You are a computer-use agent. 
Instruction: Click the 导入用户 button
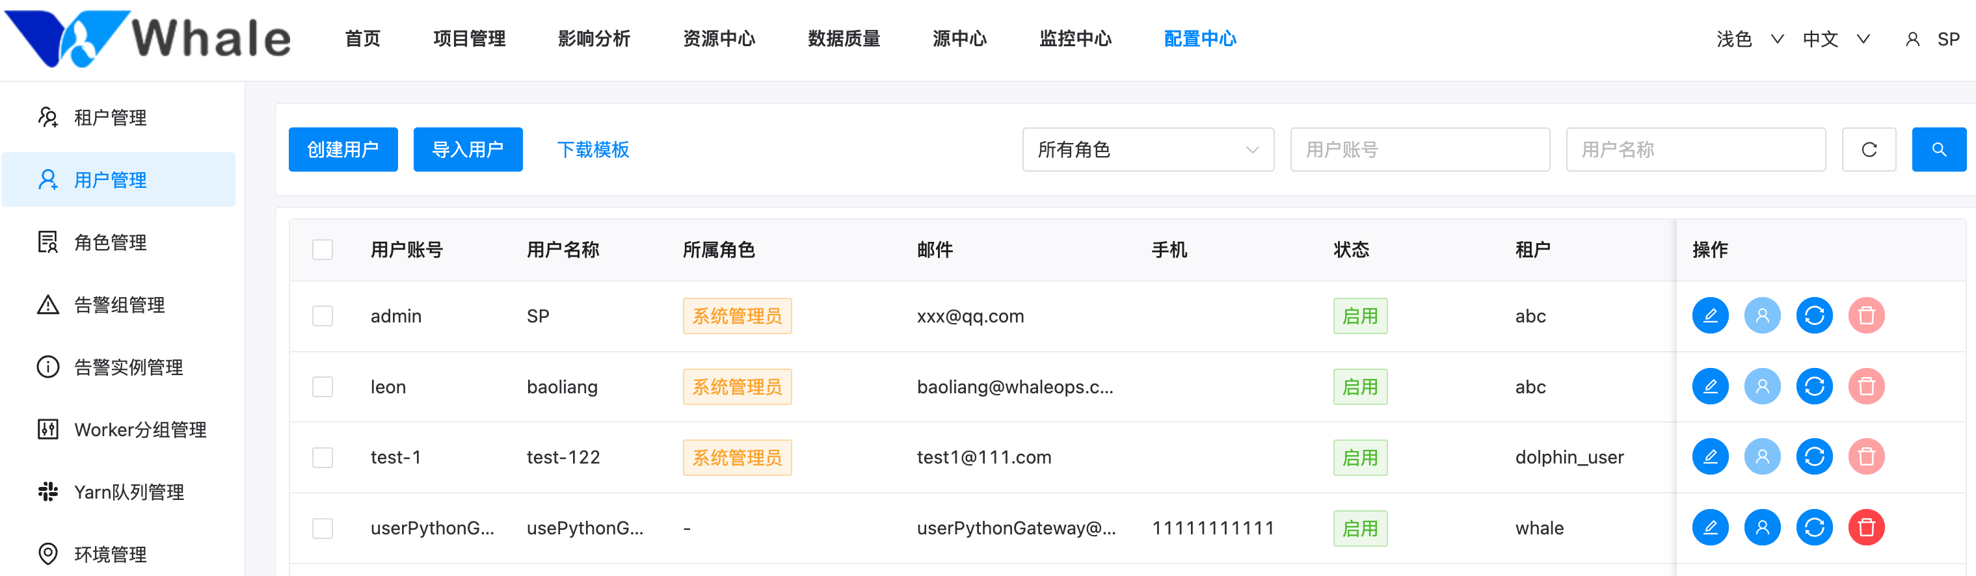pos(468,150)
